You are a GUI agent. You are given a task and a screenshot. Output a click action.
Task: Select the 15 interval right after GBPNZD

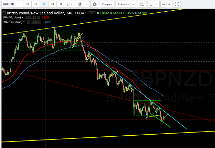(x=28, y=4)
